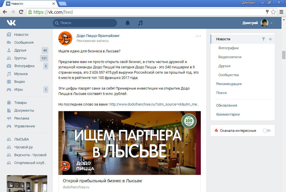This screenshot has height=192, width=286.
Task: Click the Группы people icon
Action: point(9,58)
